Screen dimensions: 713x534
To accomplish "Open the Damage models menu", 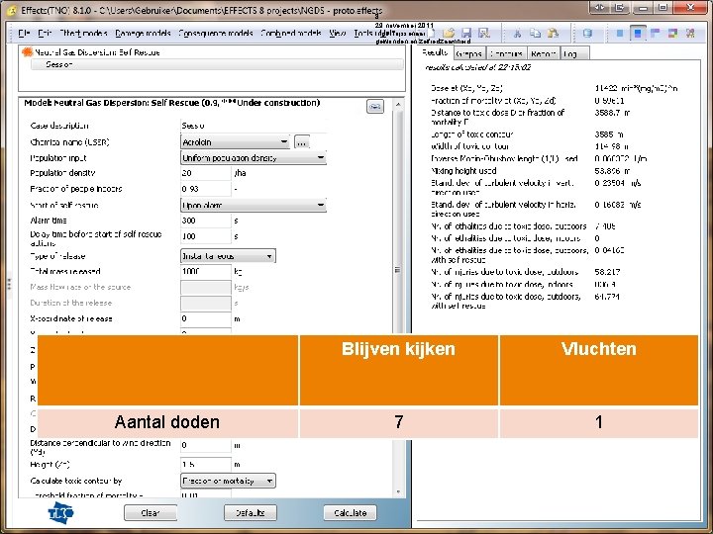I will tap(143, 34).
